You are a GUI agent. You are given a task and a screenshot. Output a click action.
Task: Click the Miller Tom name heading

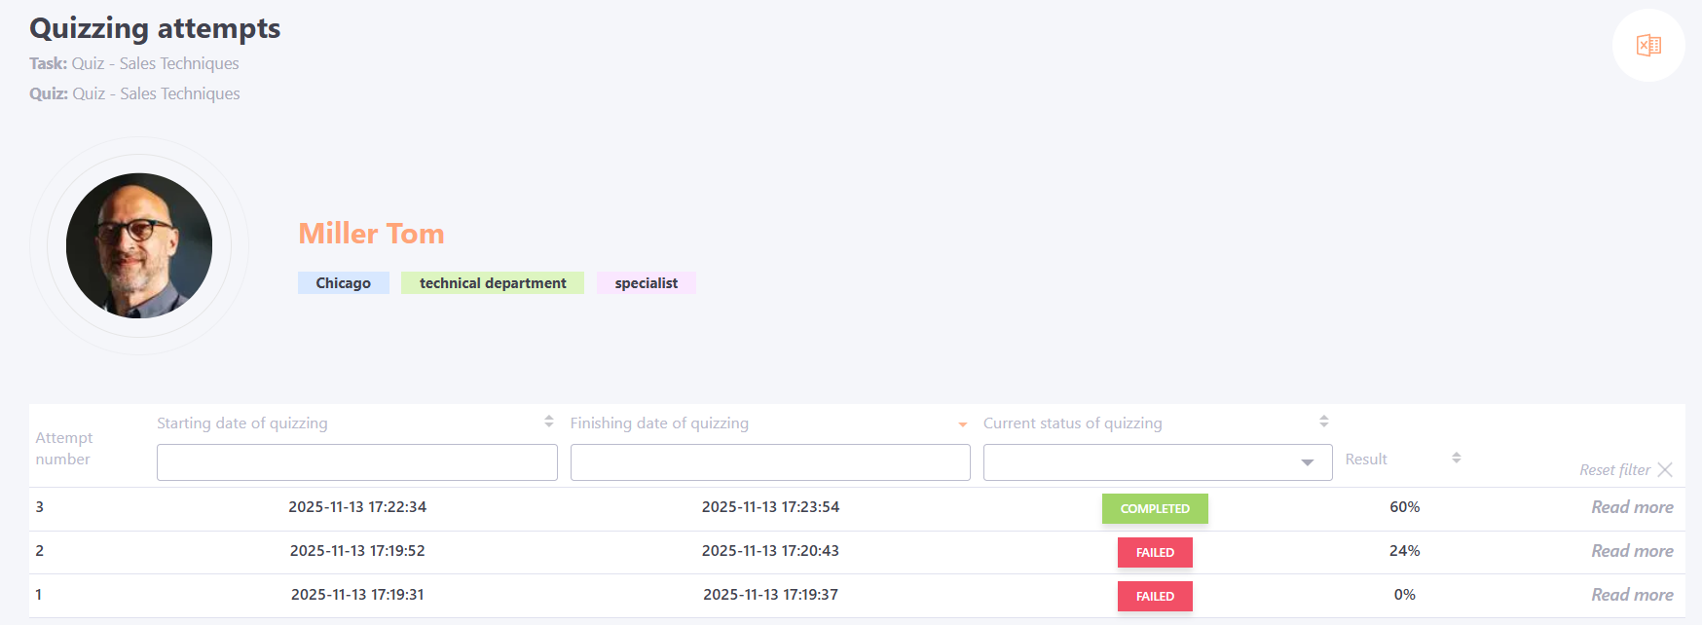tap(371, 234)
